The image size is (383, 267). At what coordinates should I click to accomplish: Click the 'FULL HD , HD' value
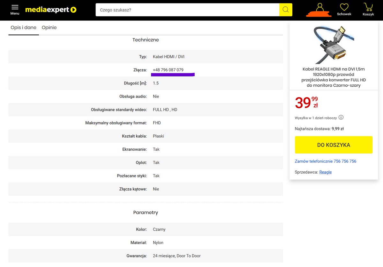(165, 110)
